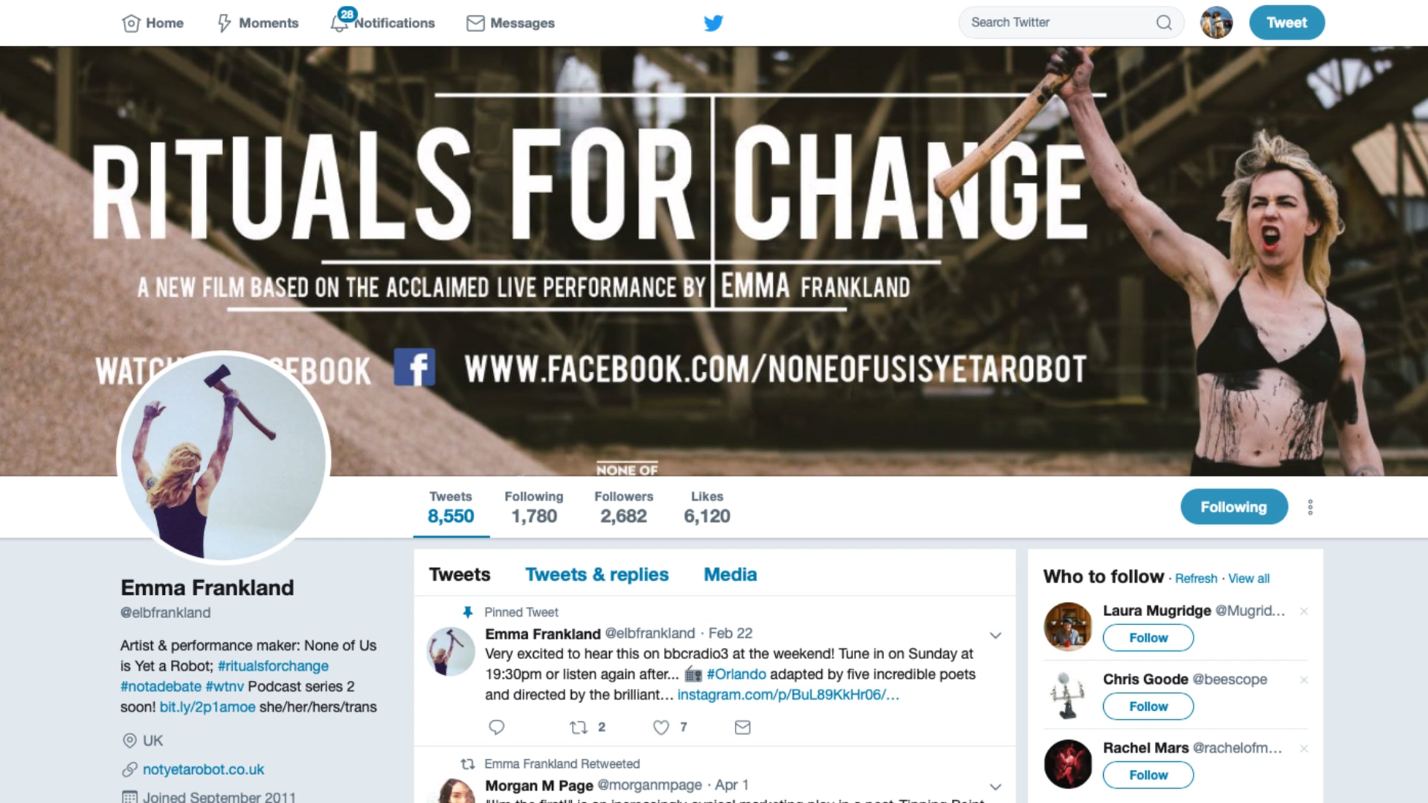The image size is (1428, 803).
Task: Switch to the Media tab
Action: (x=730, y=574)
